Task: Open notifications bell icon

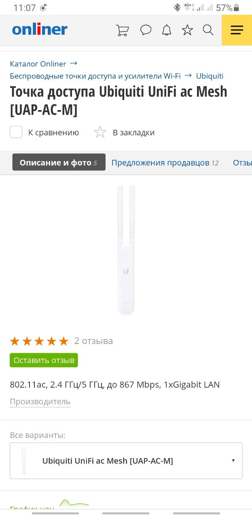Action: coord(167,30)
